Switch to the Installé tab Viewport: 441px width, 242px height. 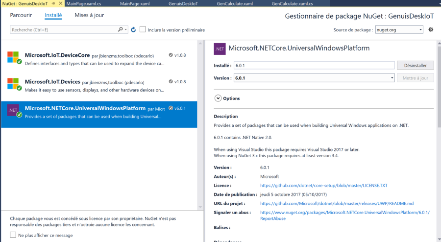point(53,15)
